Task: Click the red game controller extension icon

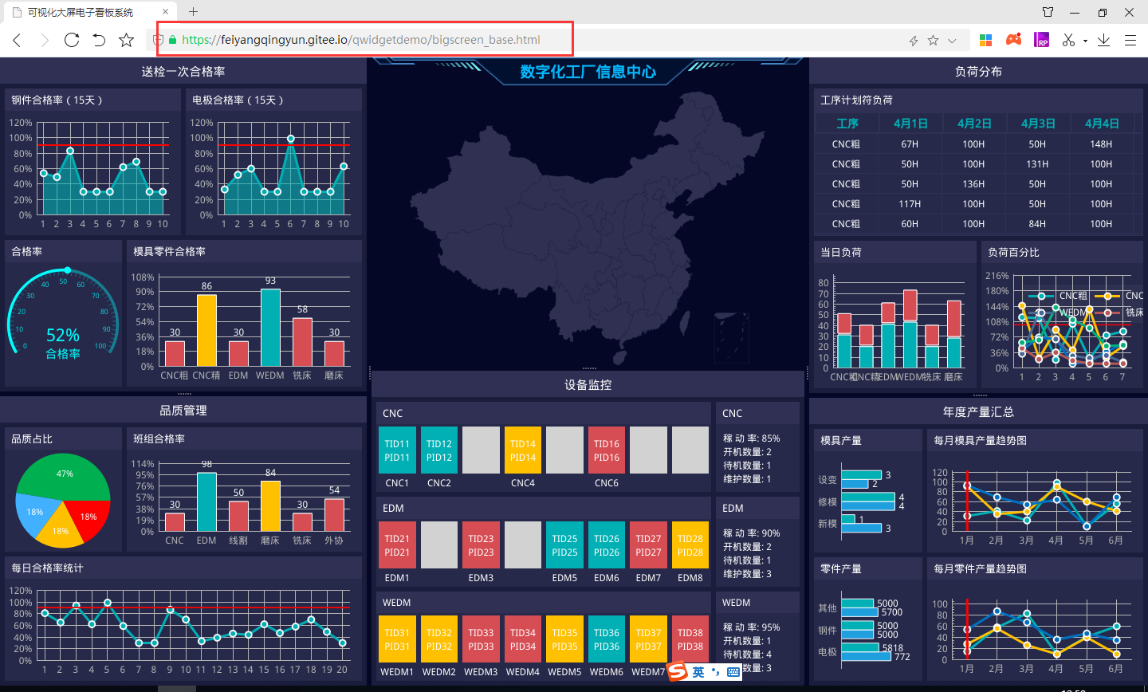Action: pos(1013,40)
